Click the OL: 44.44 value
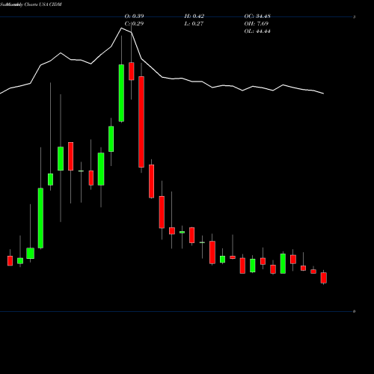Screen dimensions: 374x374 pos(257,31)
